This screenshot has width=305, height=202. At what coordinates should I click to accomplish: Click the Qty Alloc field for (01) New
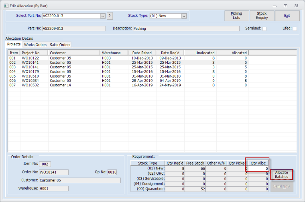coord(258,168)
